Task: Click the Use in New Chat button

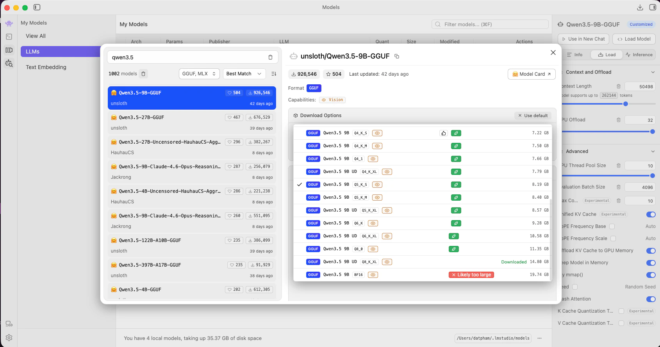Action: click(583, 39)
